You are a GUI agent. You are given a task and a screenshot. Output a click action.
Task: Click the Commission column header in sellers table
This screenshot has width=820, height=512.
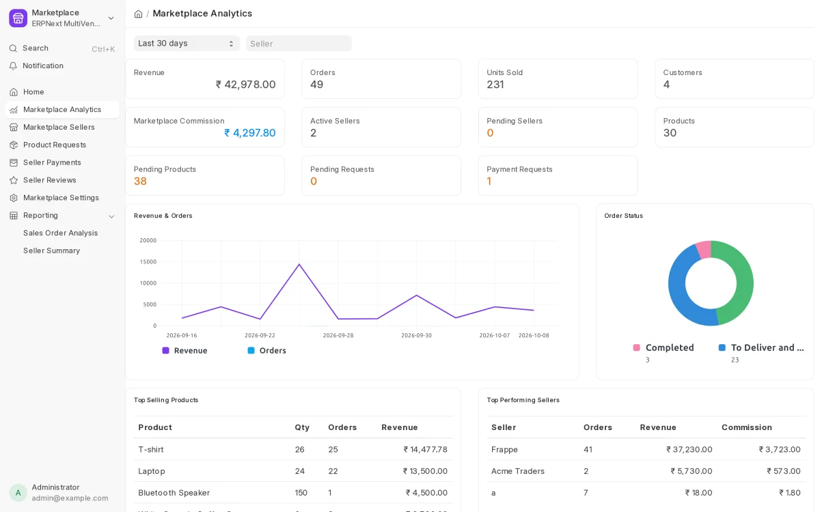pos(747,427)
